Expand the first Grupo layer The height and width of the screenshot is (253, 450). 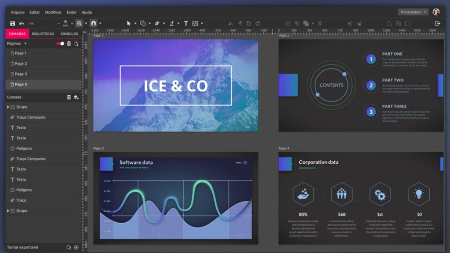point(8,107)
